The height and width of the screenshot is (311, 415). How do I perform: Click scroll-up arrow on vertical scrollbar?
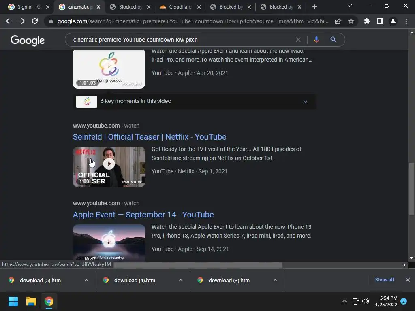click(411, 32)
